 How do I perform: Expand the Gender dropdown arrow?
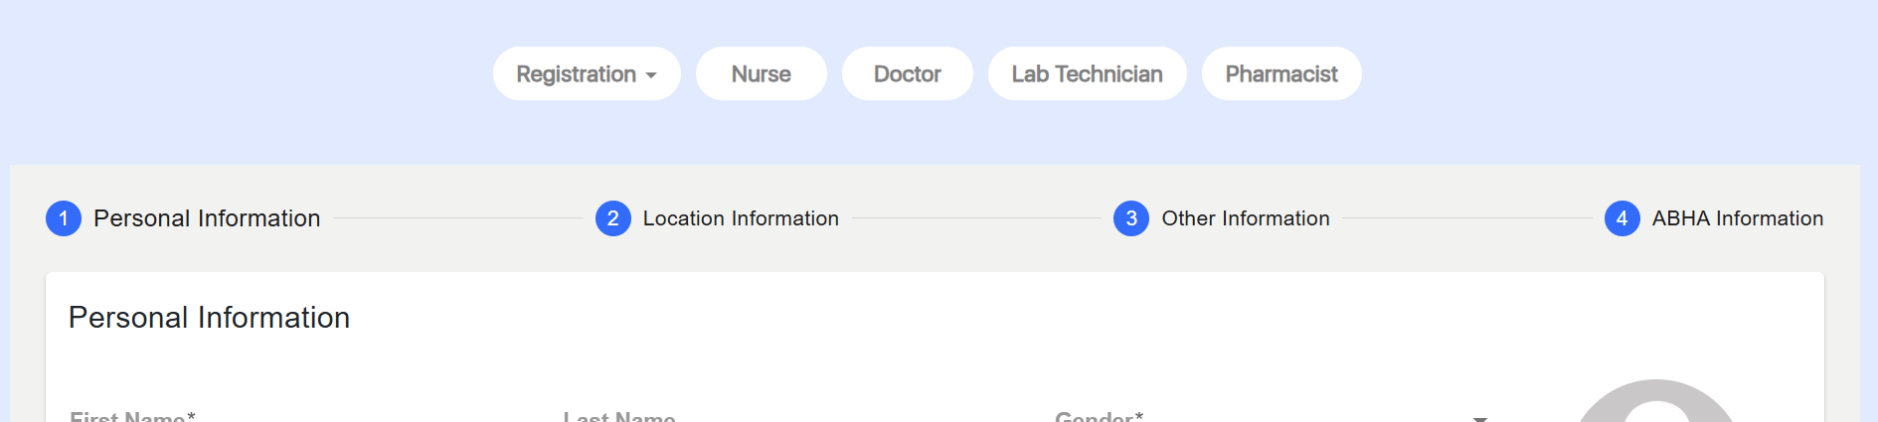point(1480,418)
